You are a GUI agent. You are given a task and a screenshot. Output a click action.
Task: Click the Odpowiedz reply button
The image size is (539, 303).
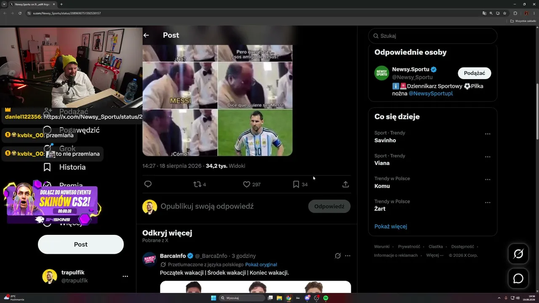pyautogui.click(x=329, y=206)
